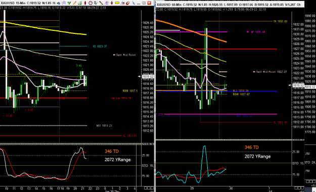Open the bar chart studies icon

tap(80, 3)
